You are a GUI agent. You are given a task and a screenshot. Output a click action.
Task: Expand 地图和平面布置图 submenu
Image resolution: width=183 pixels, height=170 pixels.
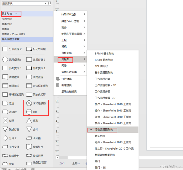[70, 34]
